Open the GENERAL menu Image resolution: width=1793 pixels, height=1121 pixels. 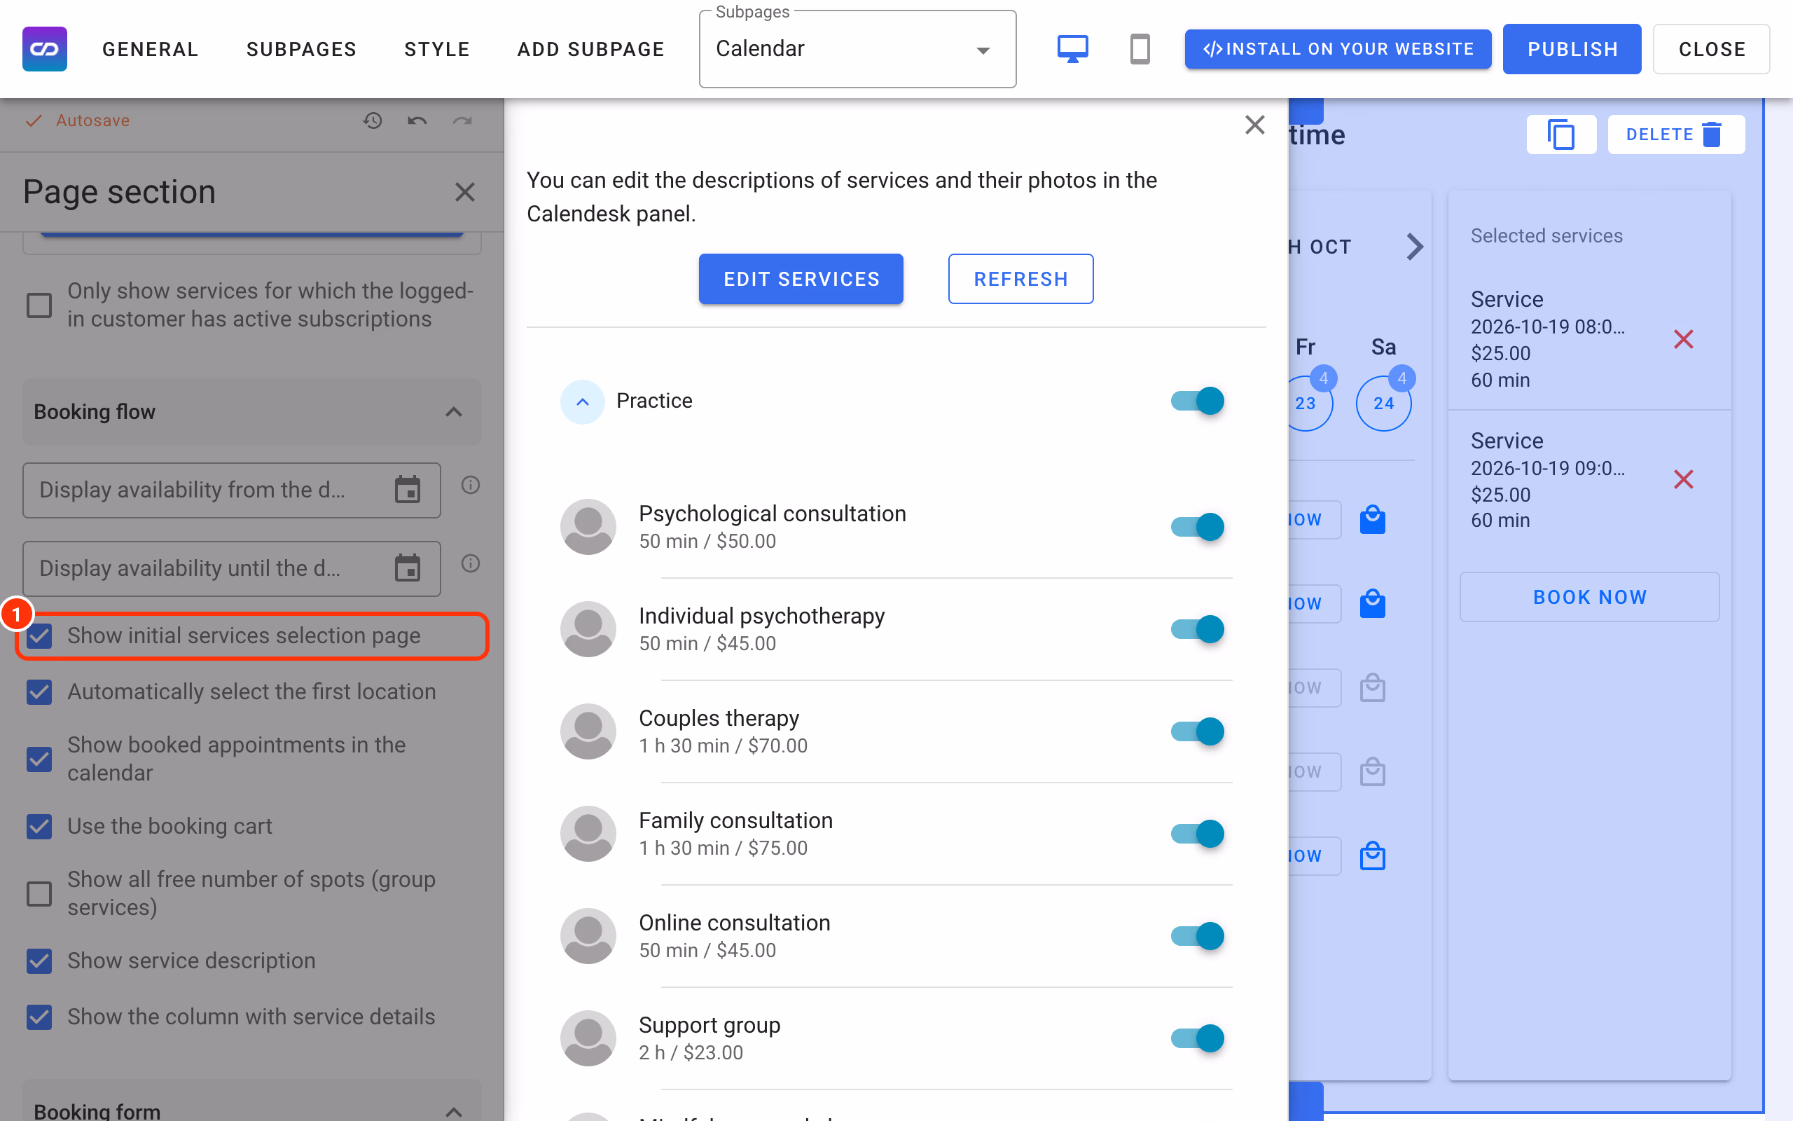coord(151,50)
